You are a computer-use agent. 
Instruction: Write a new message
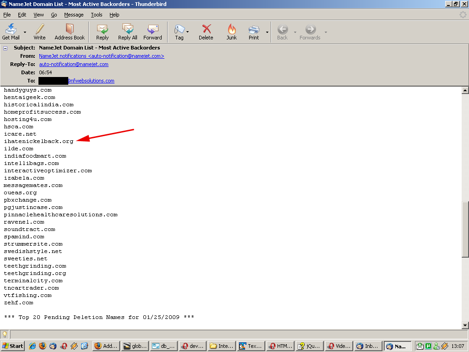pos(39,32)
